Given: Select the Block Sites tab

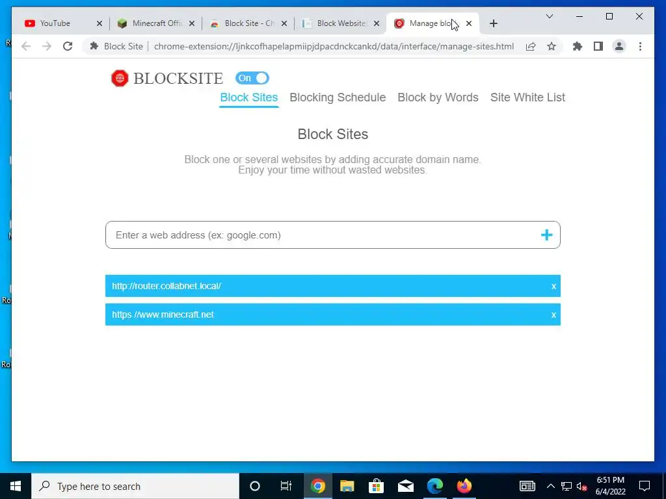Looking at the screenshot, I should pos(249,97).
